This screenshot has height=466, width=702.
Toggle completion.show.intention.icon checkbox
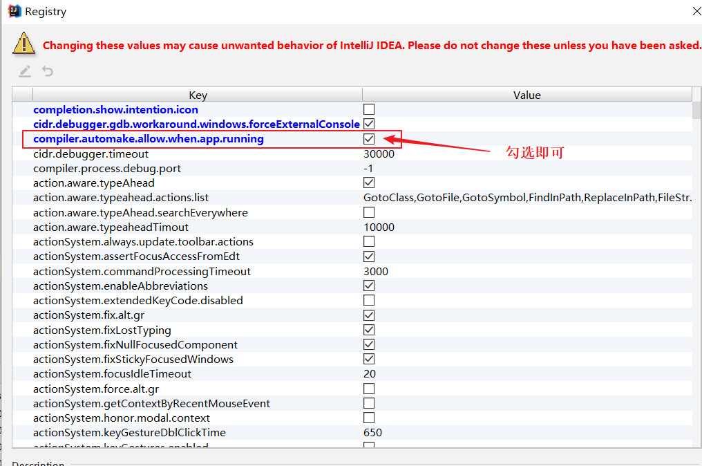click(369, 109)
